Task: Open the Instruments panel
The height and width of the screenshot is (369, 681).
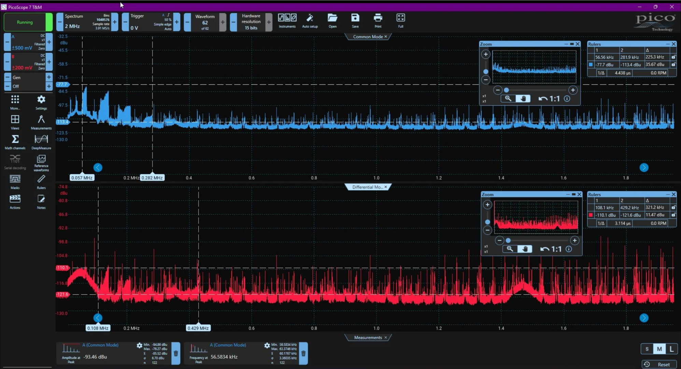Action: point(286,20)
